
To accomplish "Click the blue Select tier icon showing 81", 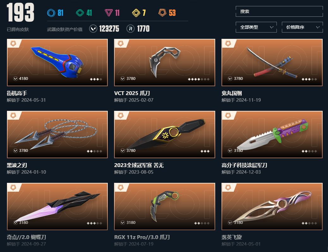I will click(51, 13).
